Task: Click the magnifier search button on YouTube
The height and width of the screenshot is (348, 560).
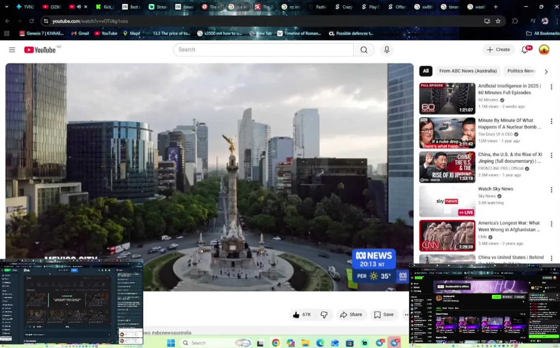Action: pyautogui.click(x=364, y=50)
